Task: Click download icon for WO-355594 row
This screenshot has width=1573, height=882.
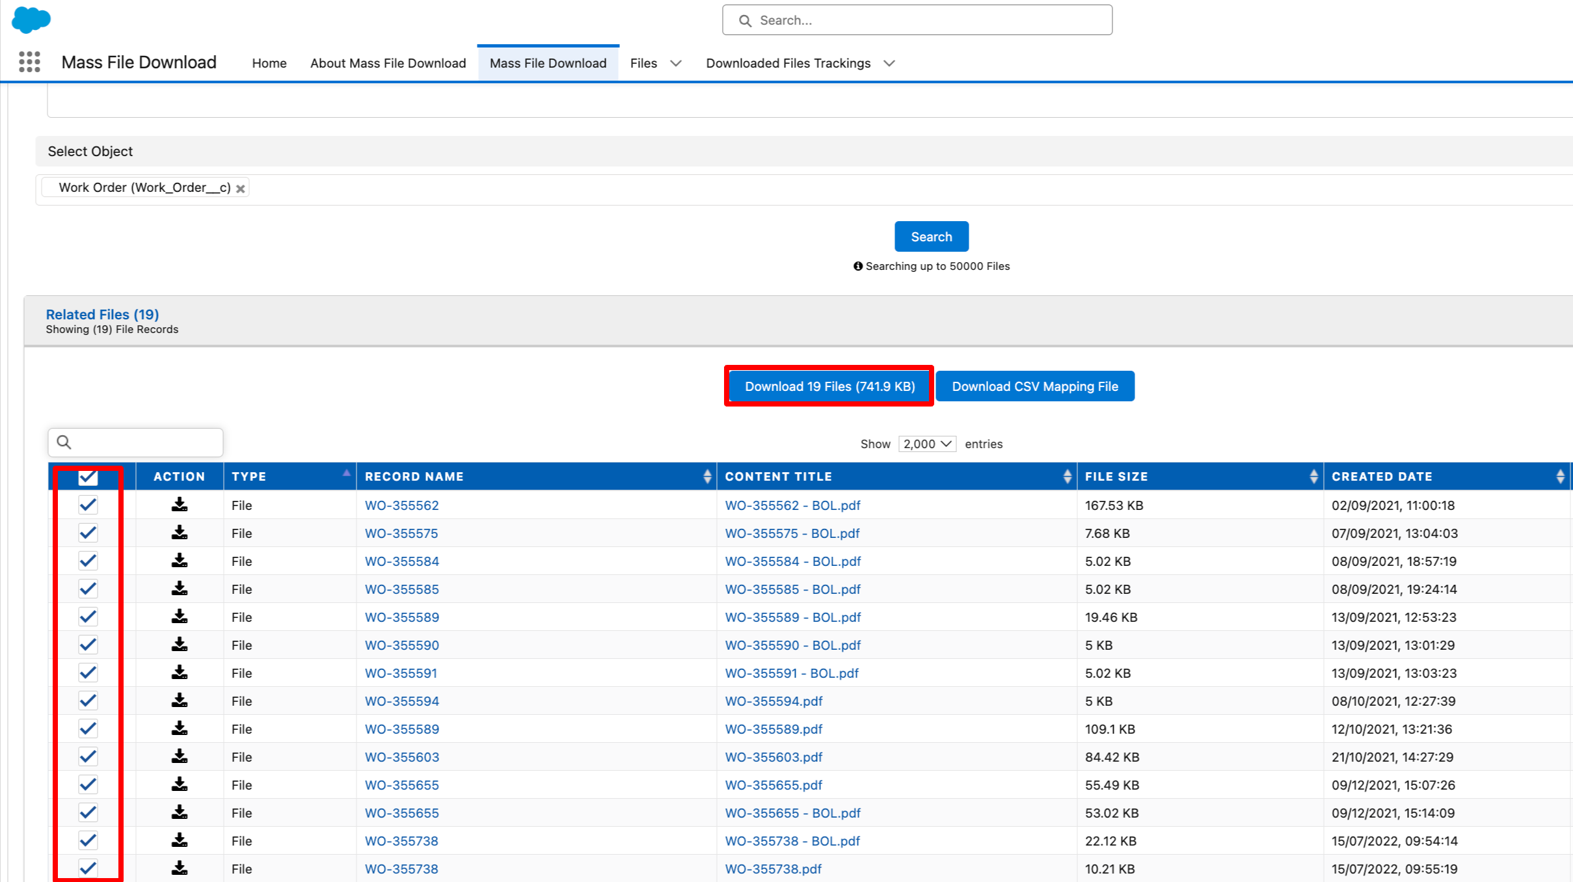Action: point(180,701)
